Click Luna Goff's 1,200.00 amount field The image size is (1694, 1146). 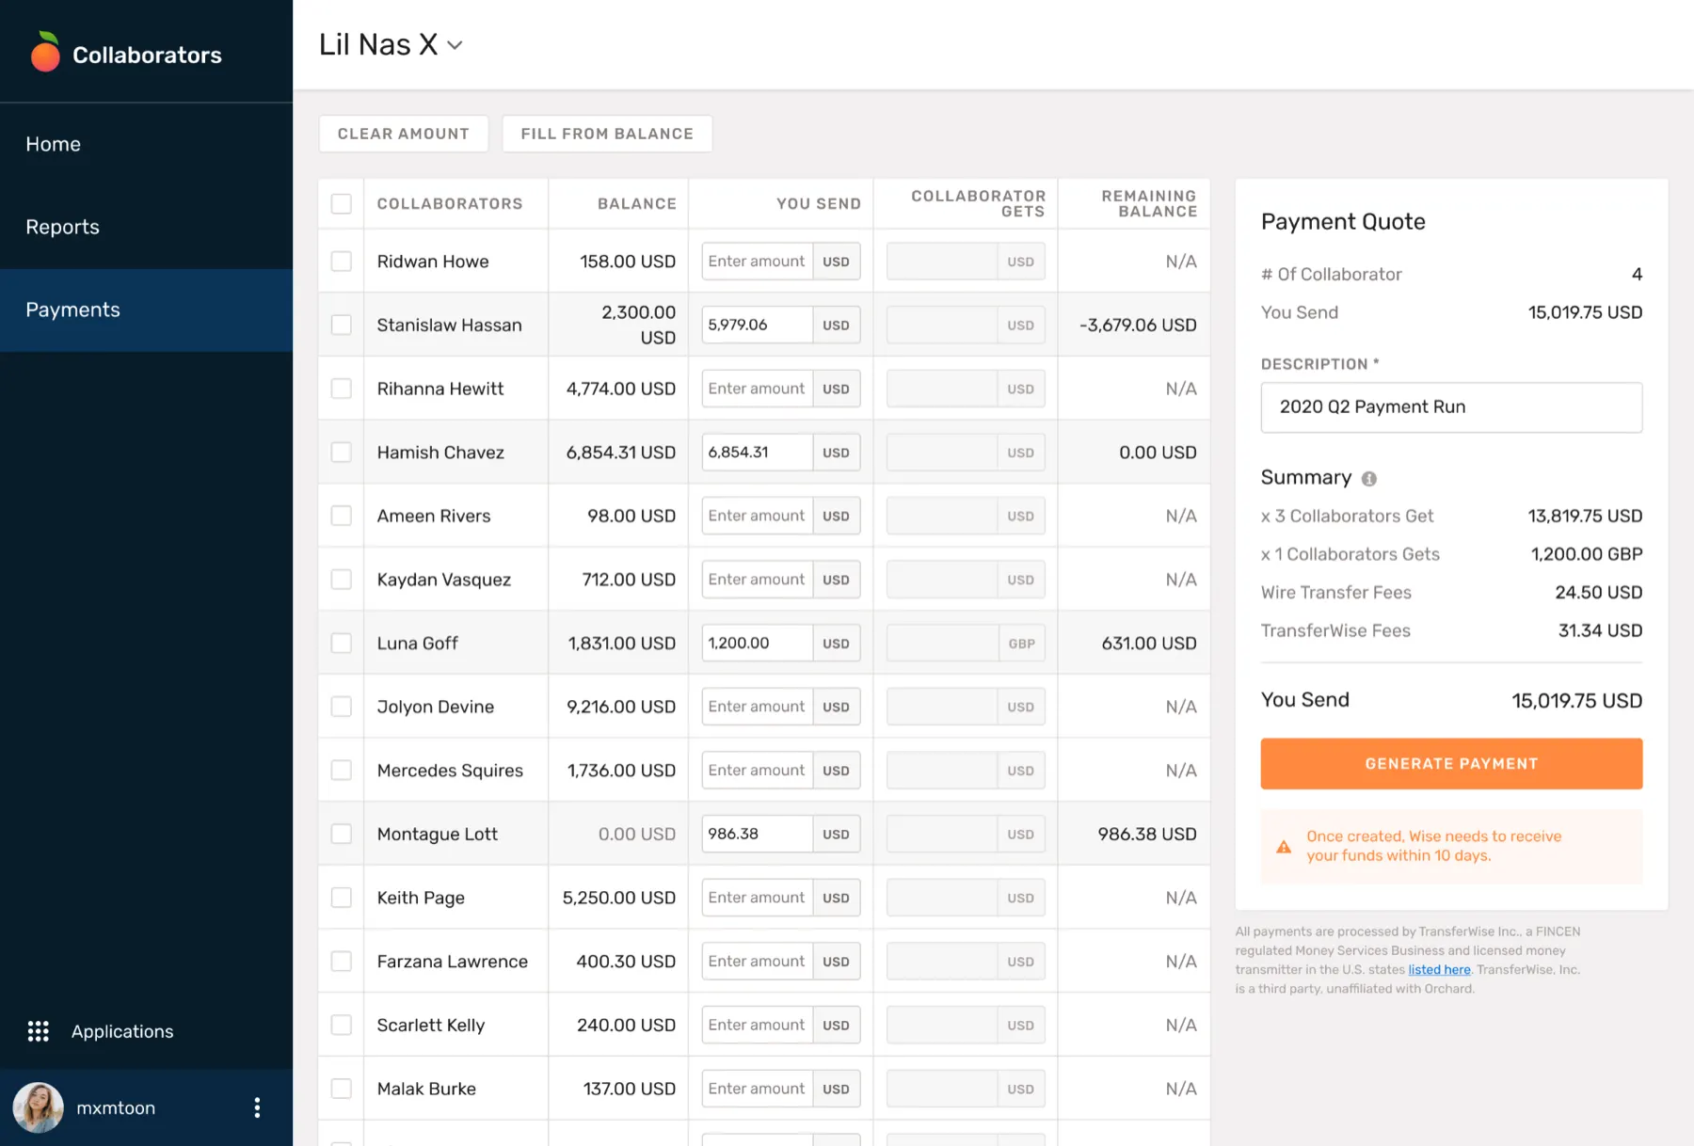[x=757, y=643]
